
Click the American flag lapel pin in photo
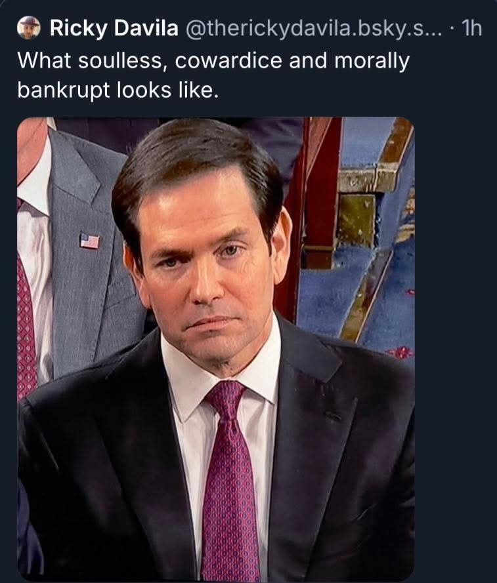pyautogui.click(x=89, y=241)
